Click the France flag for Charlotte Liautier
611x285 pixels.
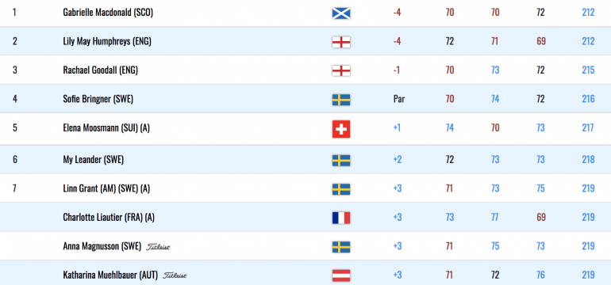point(341,218)
